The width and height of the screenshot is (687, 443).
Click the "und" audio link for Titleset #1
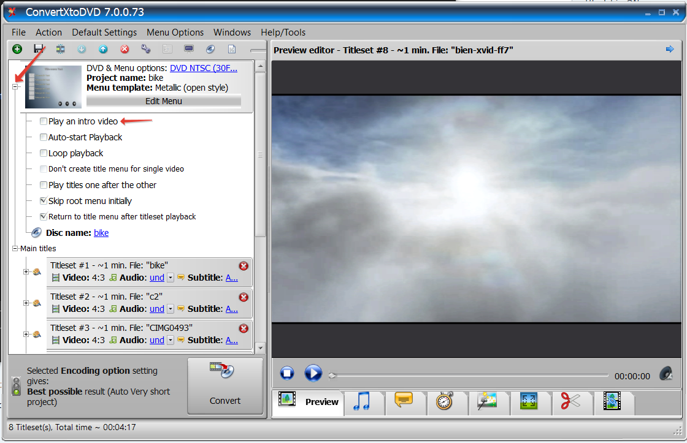click(157, 278)
